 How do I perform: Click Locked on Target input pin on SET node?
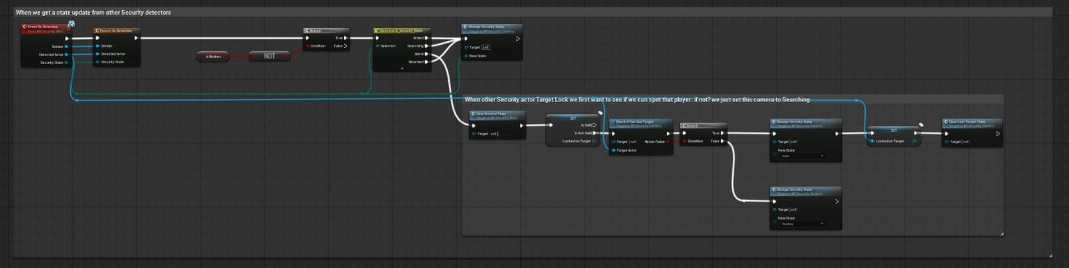[x=872, y=141]
